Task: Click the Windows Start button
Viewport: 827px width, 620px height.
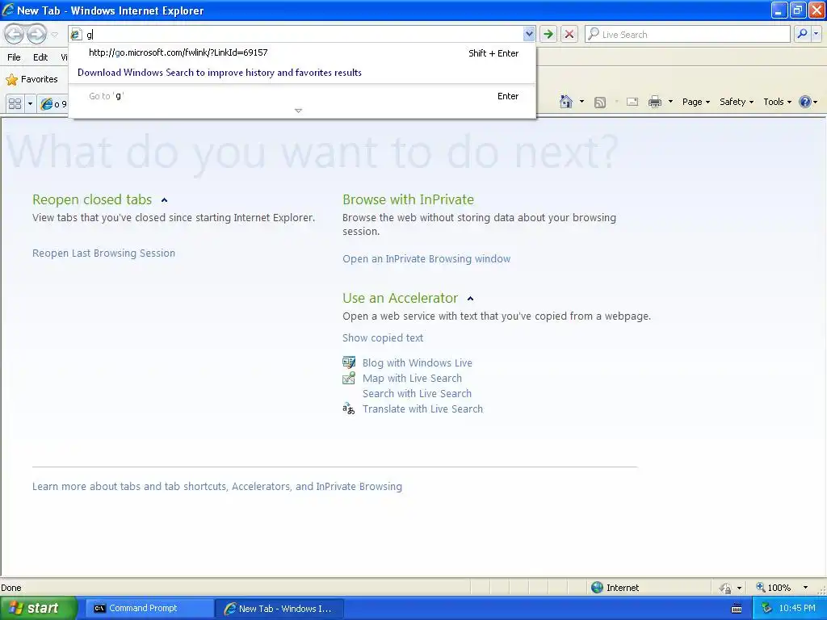Action: tap(39, 609)
